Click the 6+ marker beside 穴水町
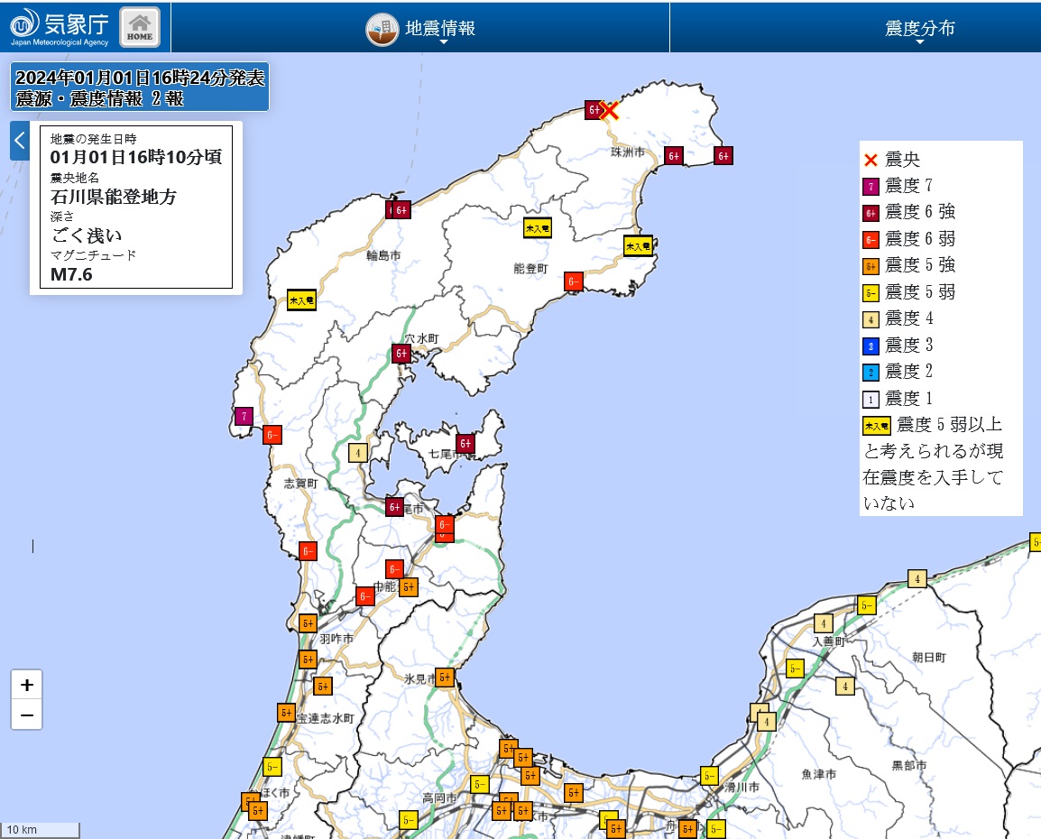The image size is (1041, 839). [x=401, y=354]
